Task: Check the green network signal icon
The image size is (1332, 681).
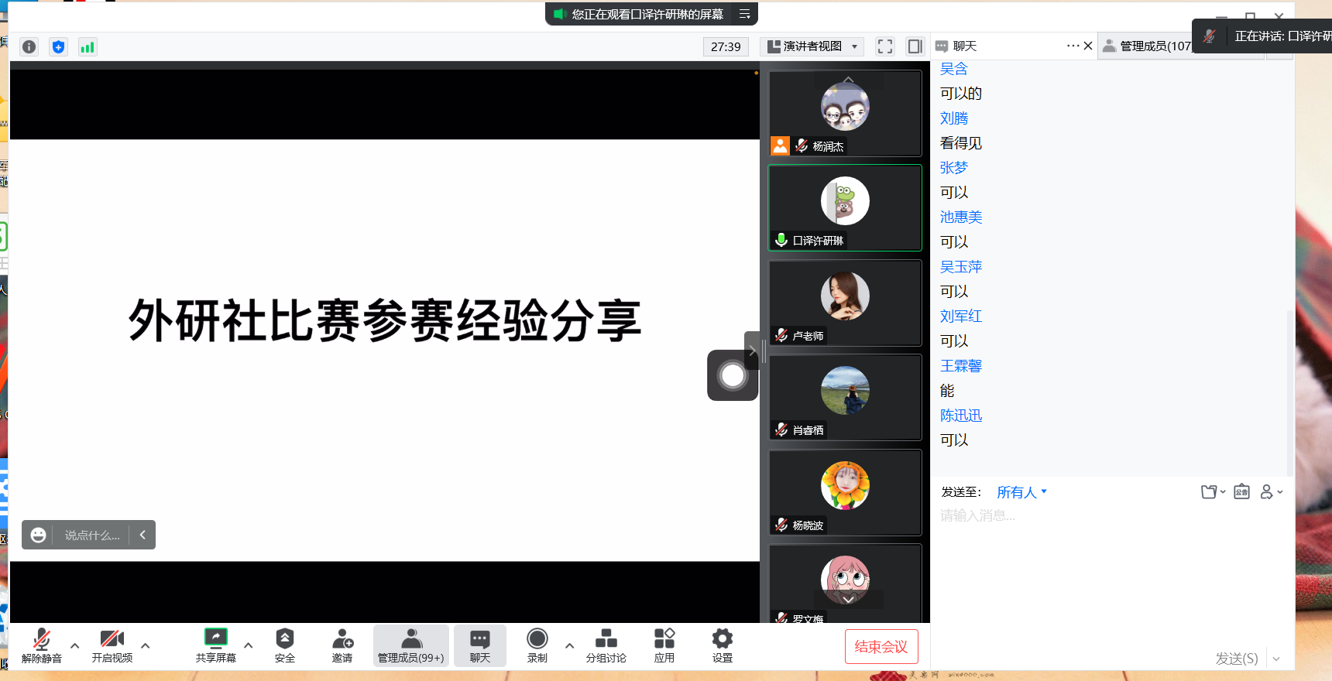Action: [88, 46]
